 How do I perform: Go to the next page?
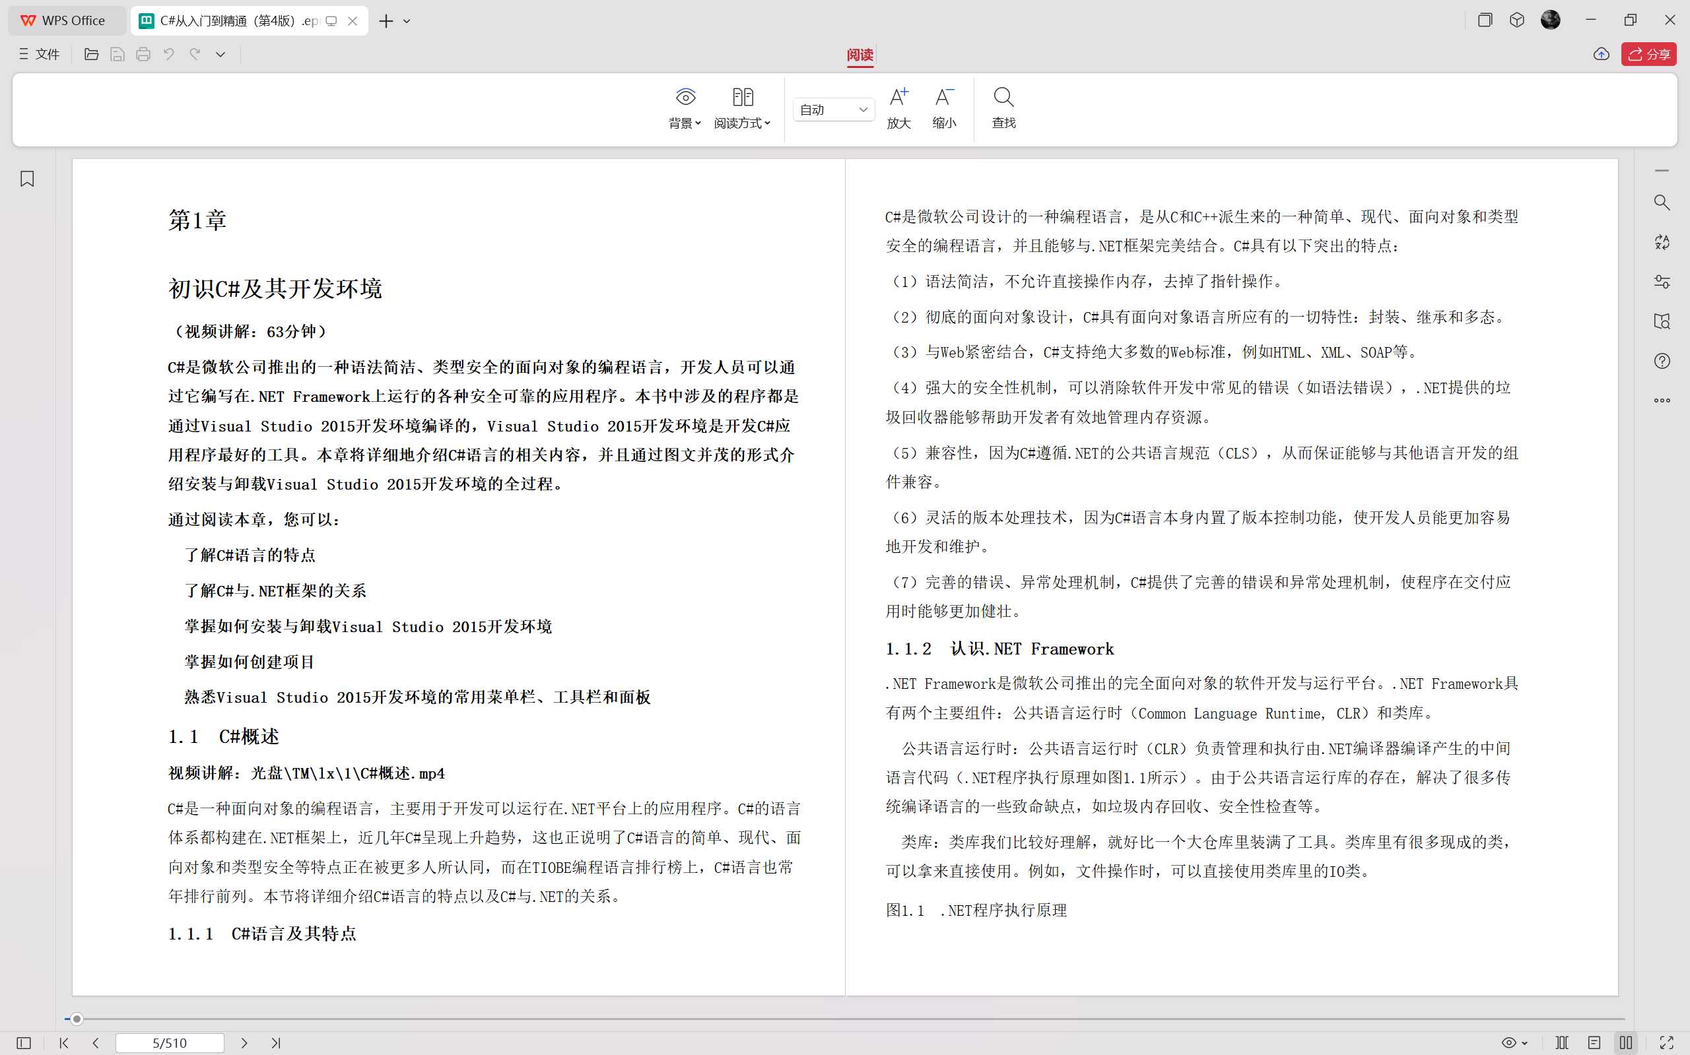(244, 1042)
